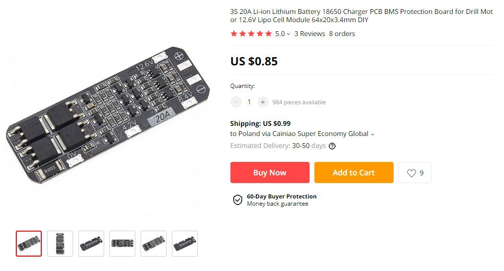504x271 pixels.
Task: Click the 60-Day Buyer Protection text
Action: point(282,197)
